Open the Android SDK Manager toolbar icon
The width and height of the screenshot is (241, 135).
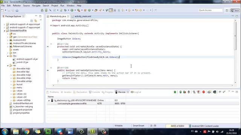(x=42, y=10)
